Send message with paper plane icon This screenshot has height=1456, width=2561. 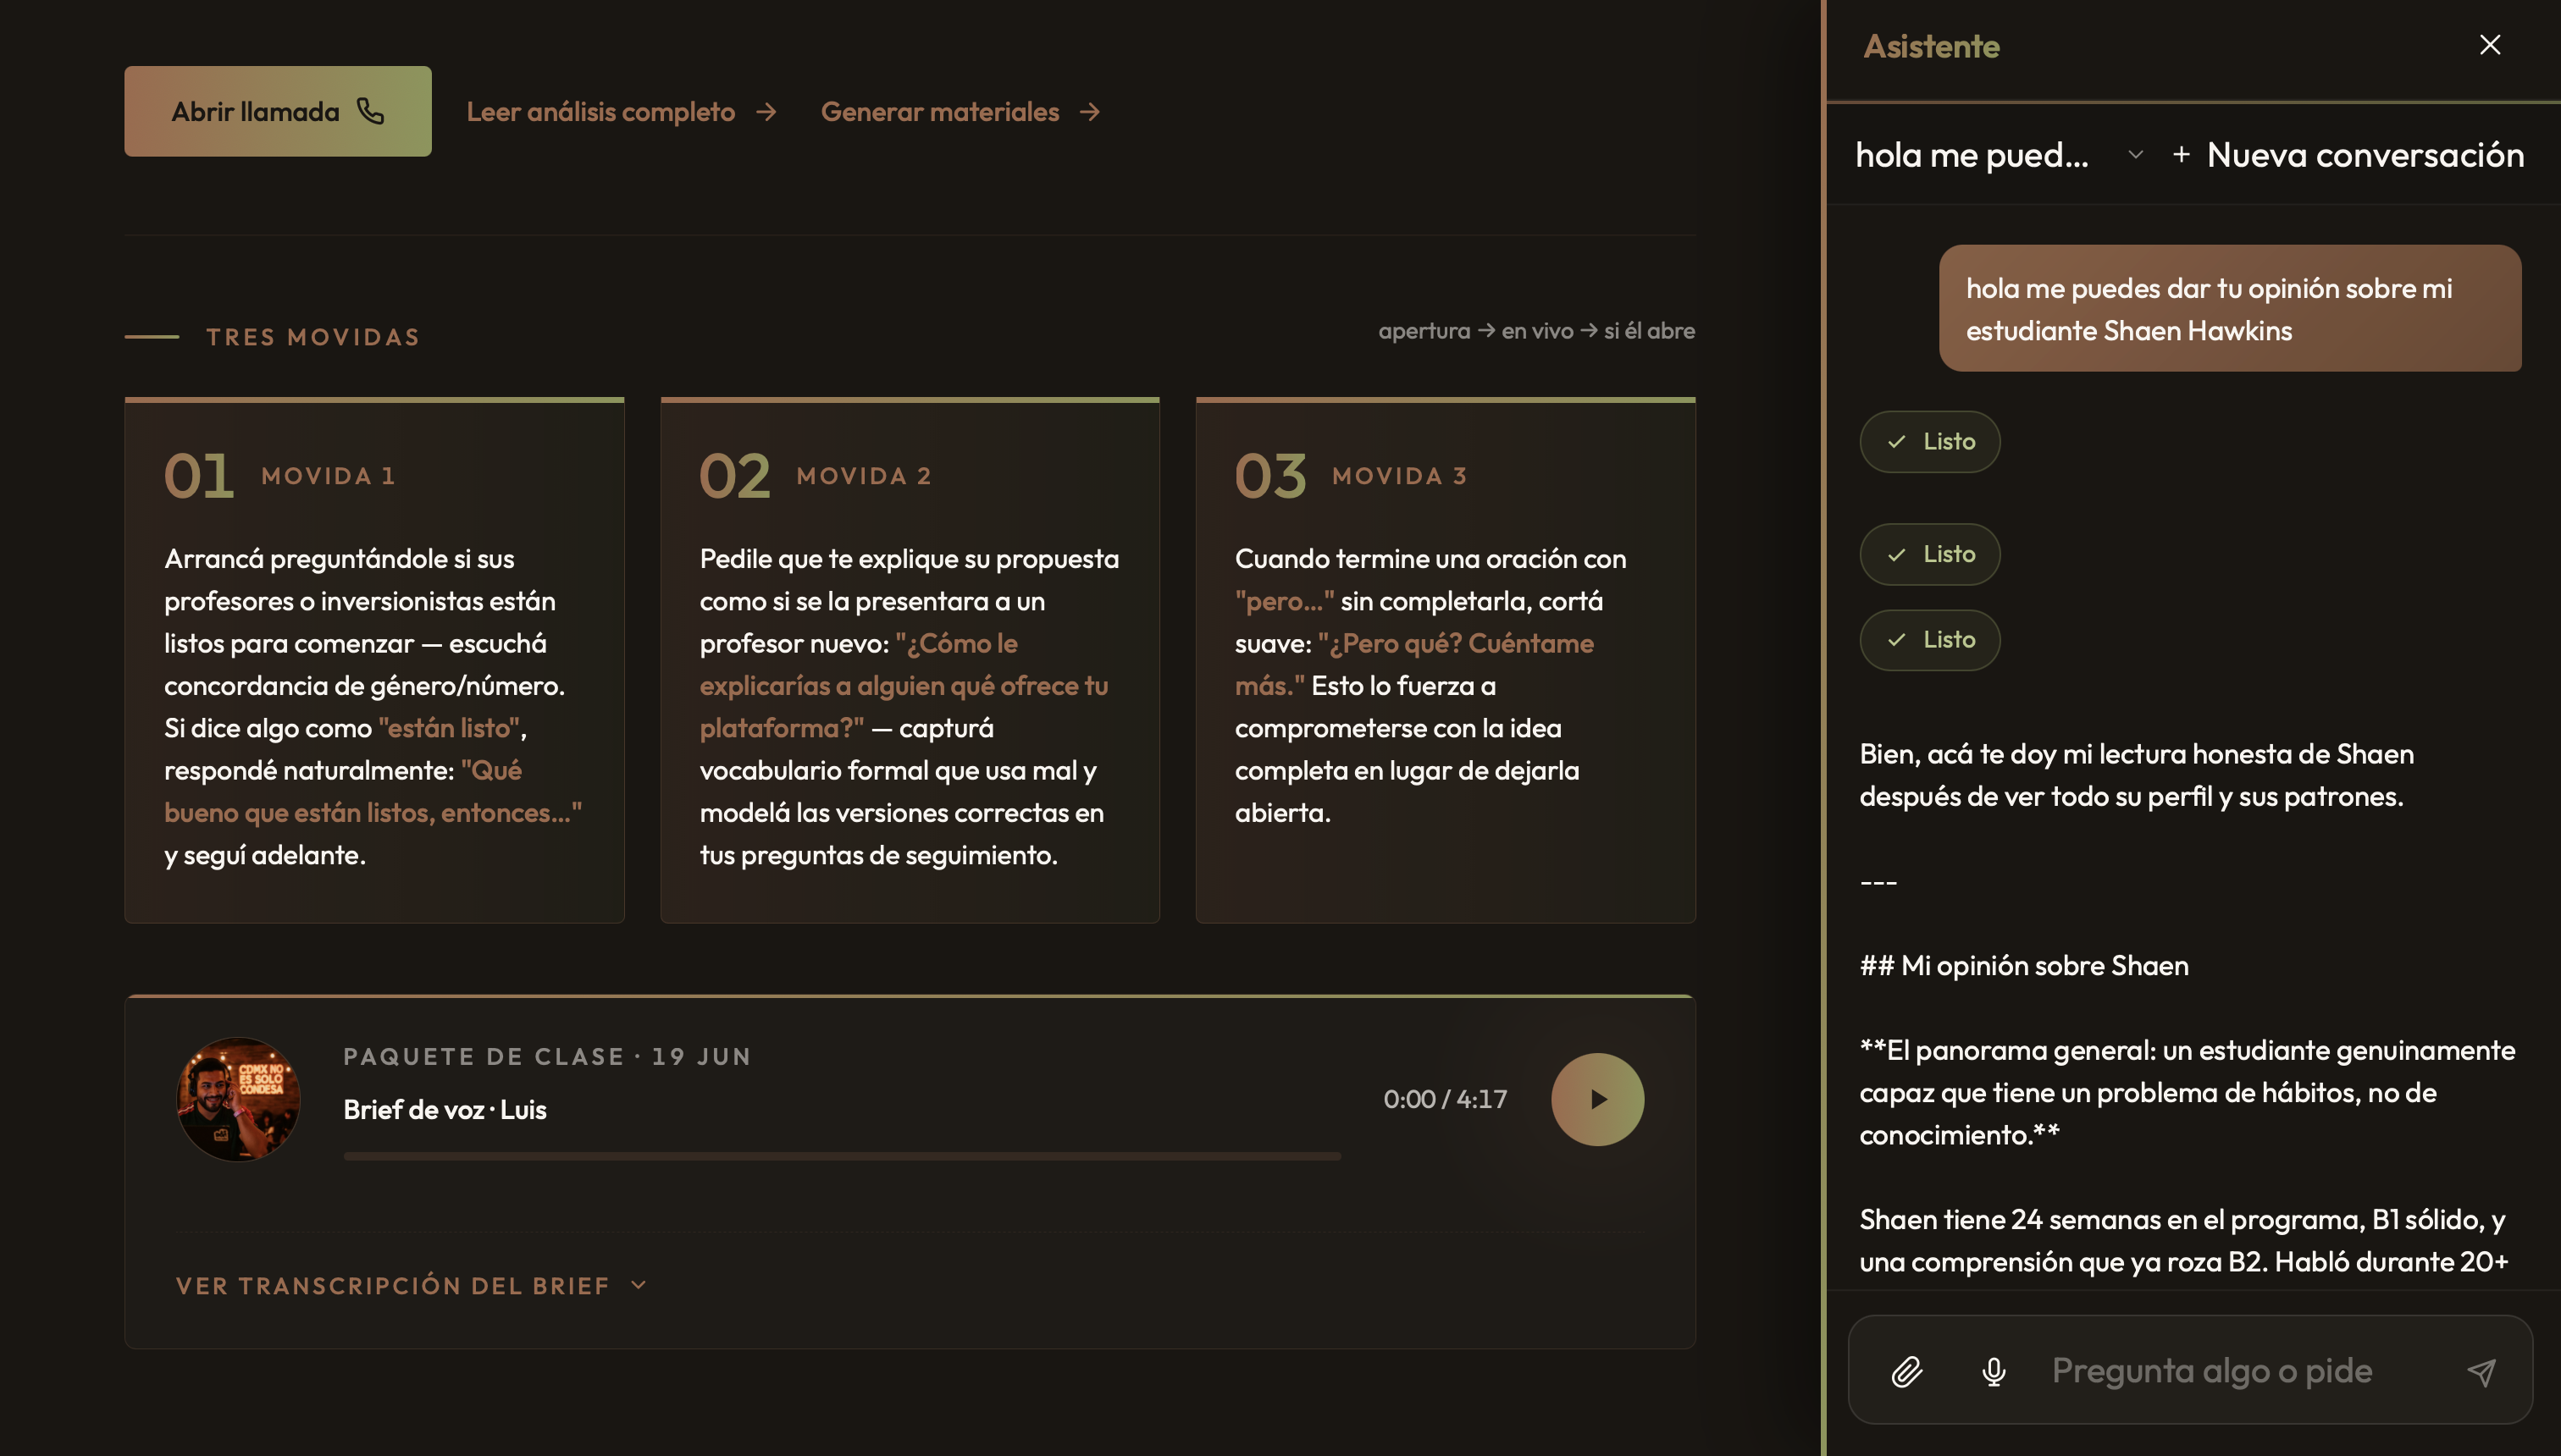[x=2482, y=1371]
